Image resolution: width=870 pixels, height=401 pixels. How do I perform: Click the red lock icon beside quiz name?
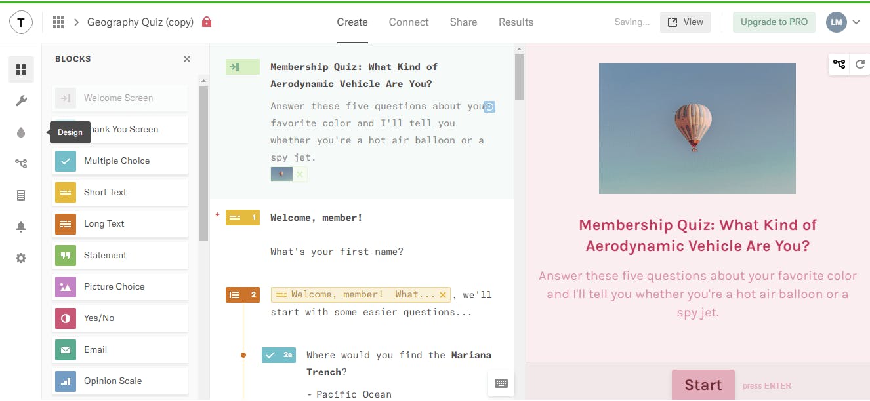coord(207,22)
